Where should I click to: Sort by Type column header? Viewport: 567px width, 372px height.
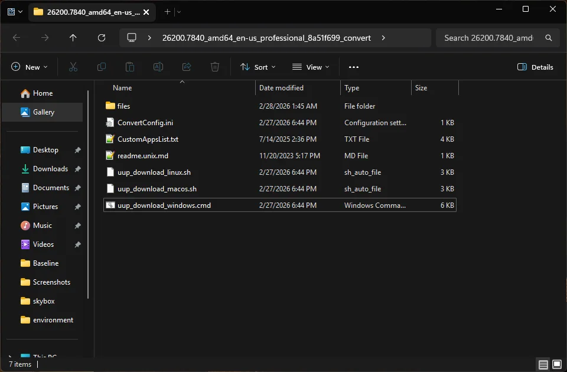pyautogui.click(x=376, y=88)
